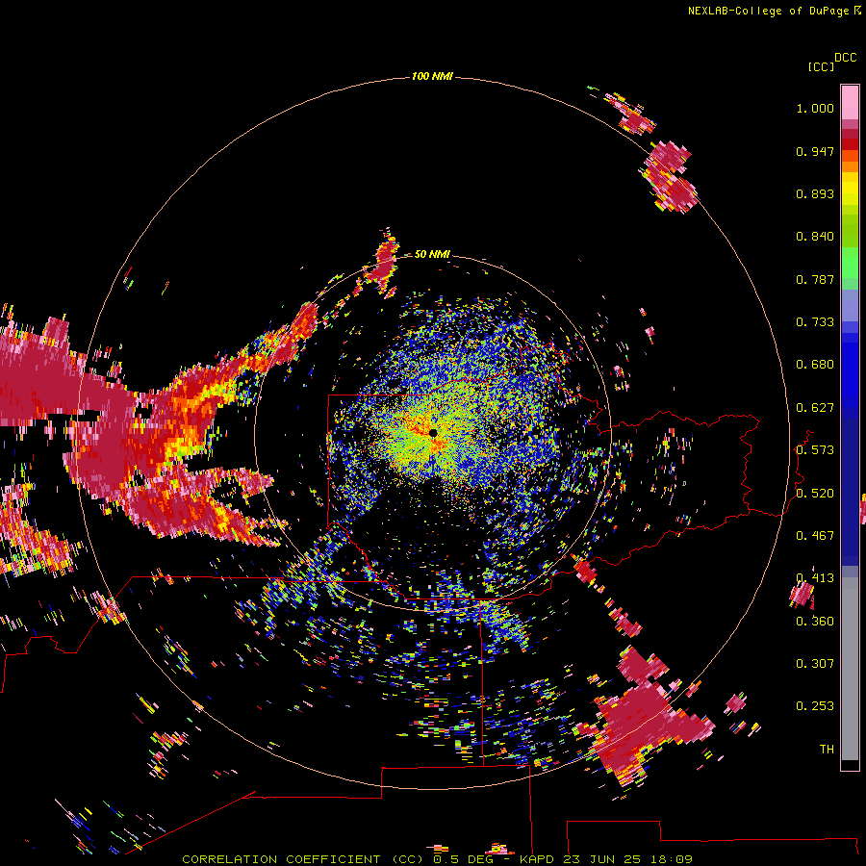Click the CORRELATION COEFFICIENT (CC) caption
Screen dimensions: 866x866
pos(303,859)
